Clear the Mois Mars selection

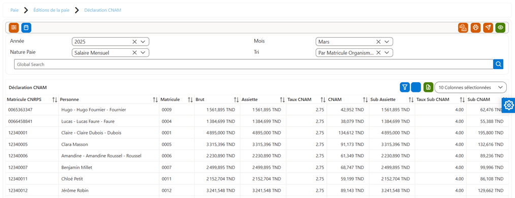[x=379, y=42]
